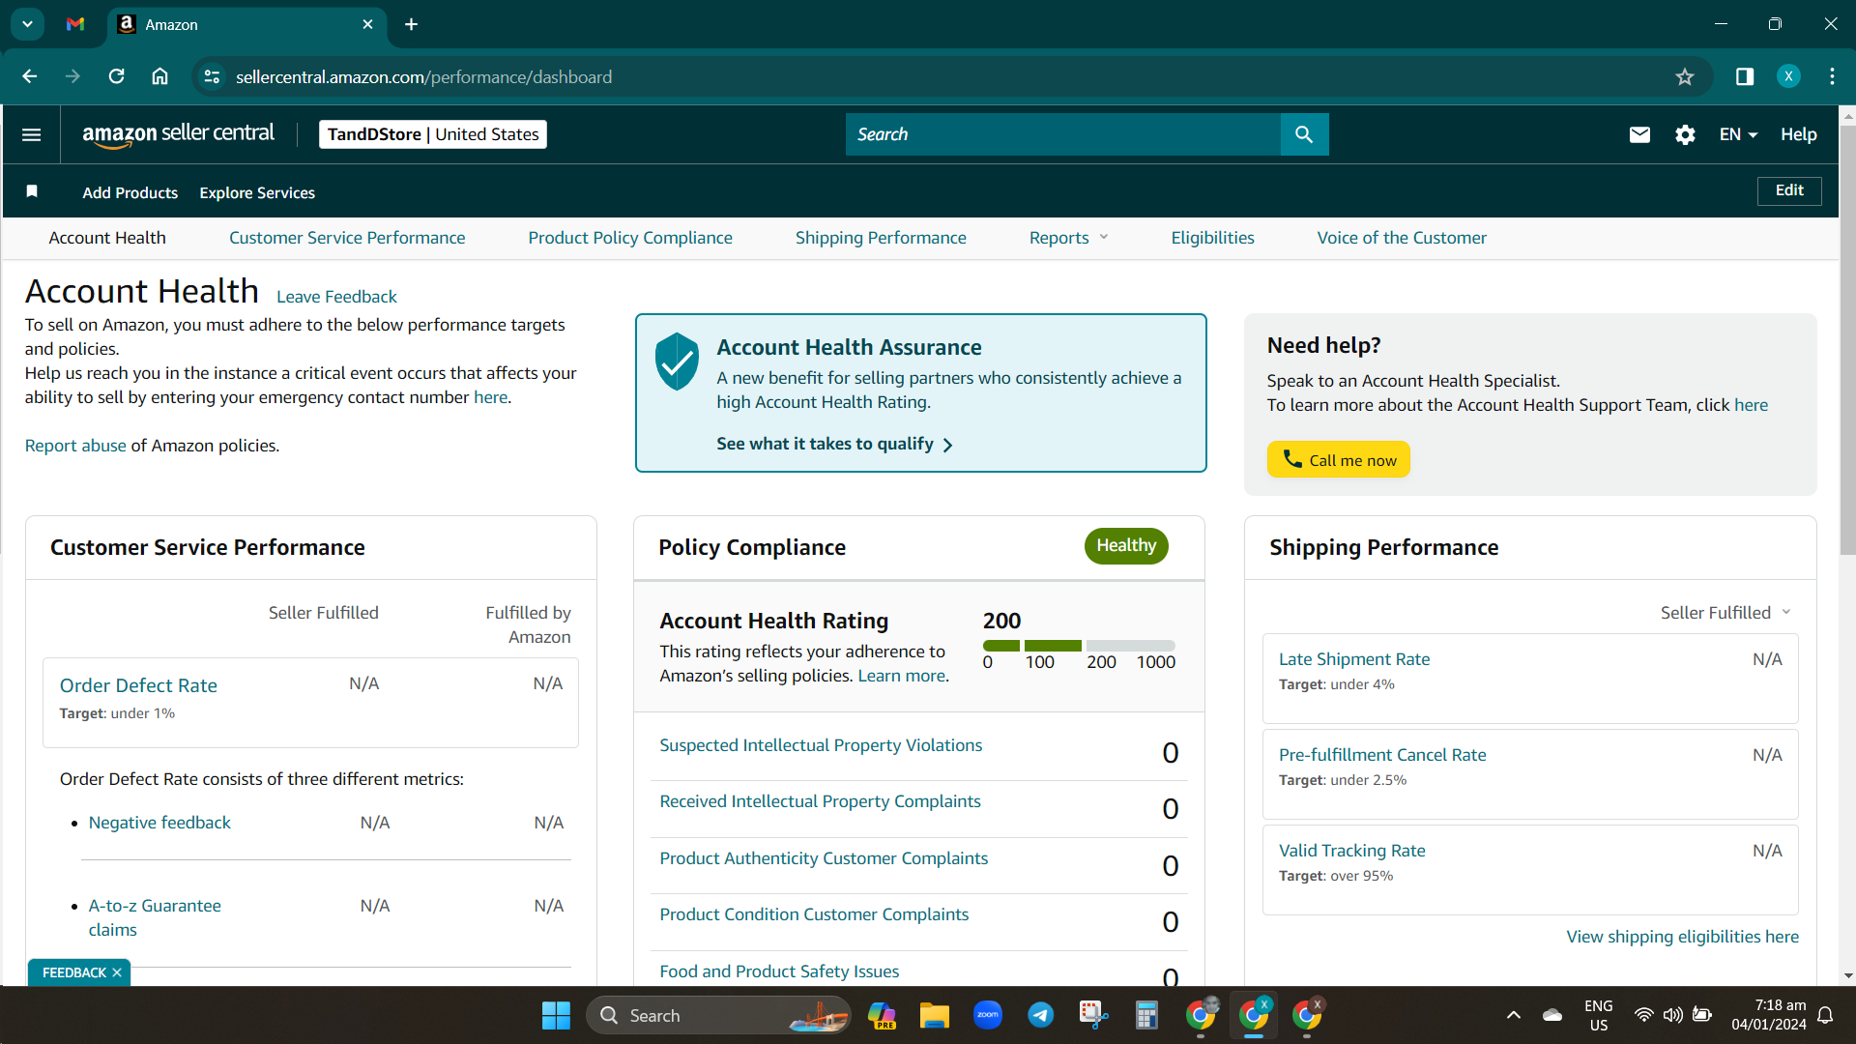Click the Add Products shortcut
1856x1044 pixels.
coord(130,192)
